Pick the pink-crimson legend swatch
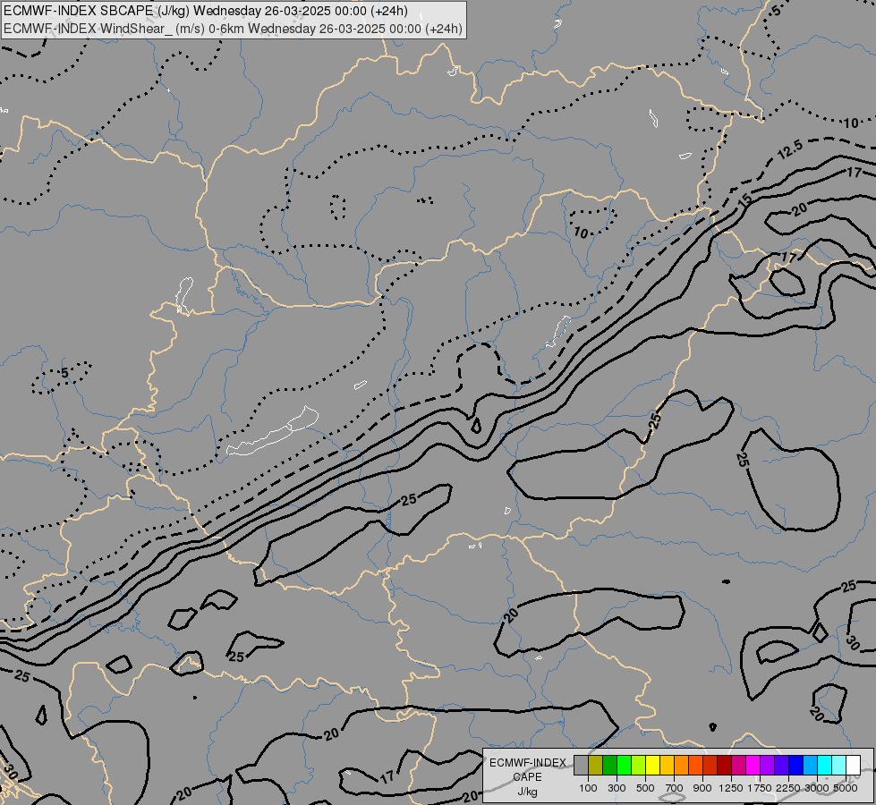 738,765
